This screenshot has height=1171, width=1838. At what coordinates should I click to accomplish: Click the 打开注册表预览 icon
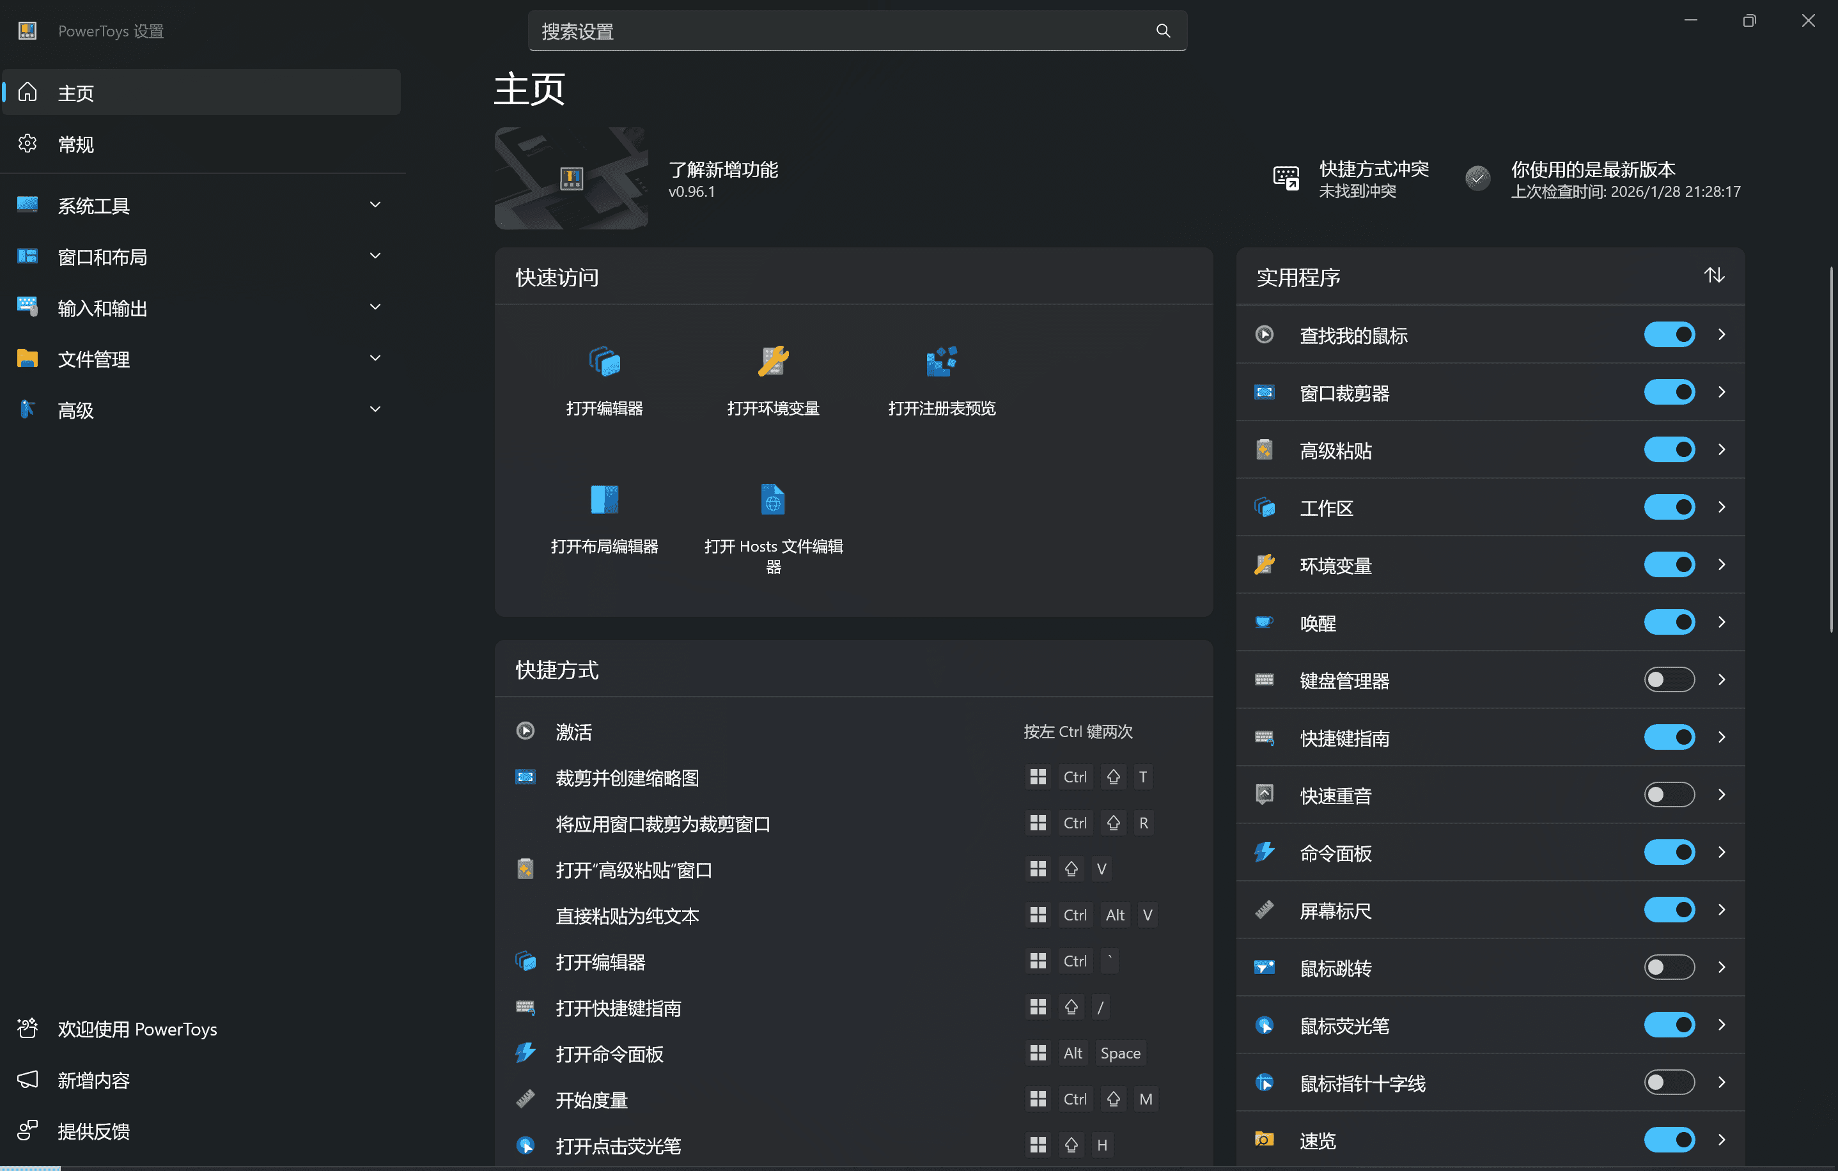click(x=941, y=361)
